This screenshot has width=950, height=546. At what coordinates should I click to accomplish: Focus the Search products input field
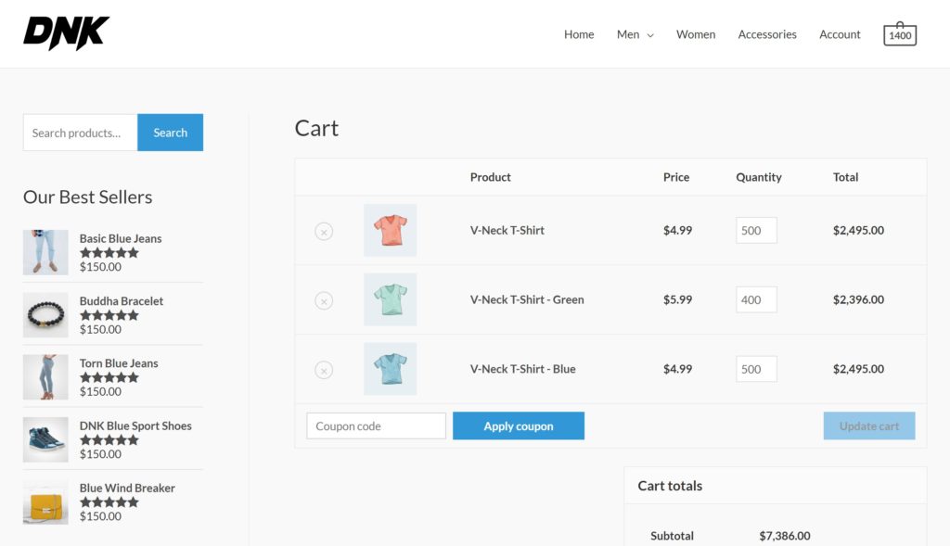pos(81,133)
